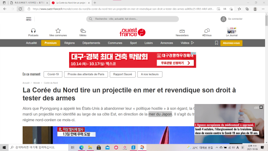Click the Abonnez-vous button
This screenshot has height=151, width=268.
231,43
